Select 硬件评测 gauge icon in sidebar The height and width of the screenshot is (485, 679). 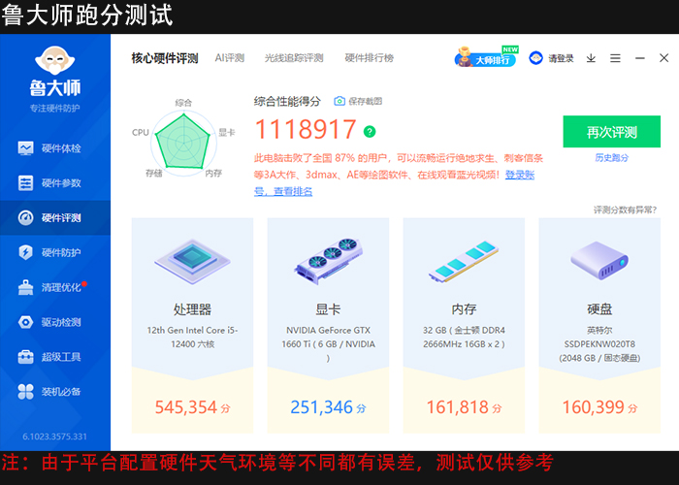pyautogui.click(x=25, y=217)
